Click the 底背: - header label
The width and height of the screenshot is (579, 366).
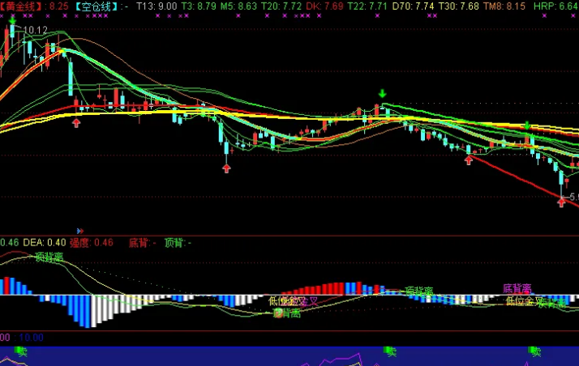tap(143, 243)
